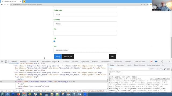This screenshot has width=172, height=96.
Task: Open DevTools settings gear
Action: [x=162, y=62]
